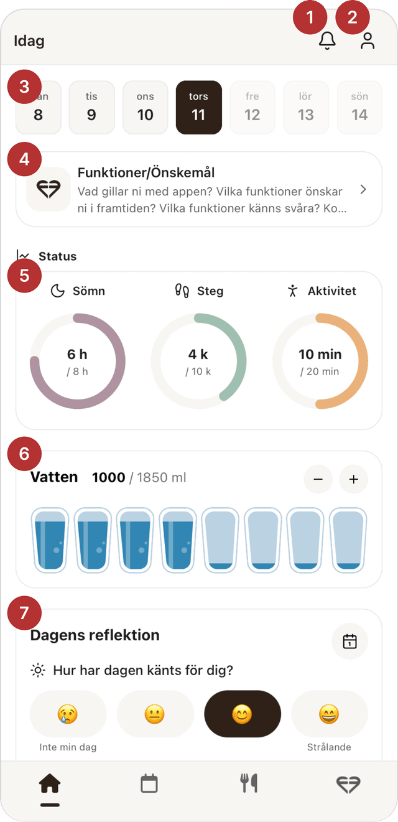Tap the Aktivitet progress ring
Viewport: 398px width, 822px height.
(x=320, y=361)
